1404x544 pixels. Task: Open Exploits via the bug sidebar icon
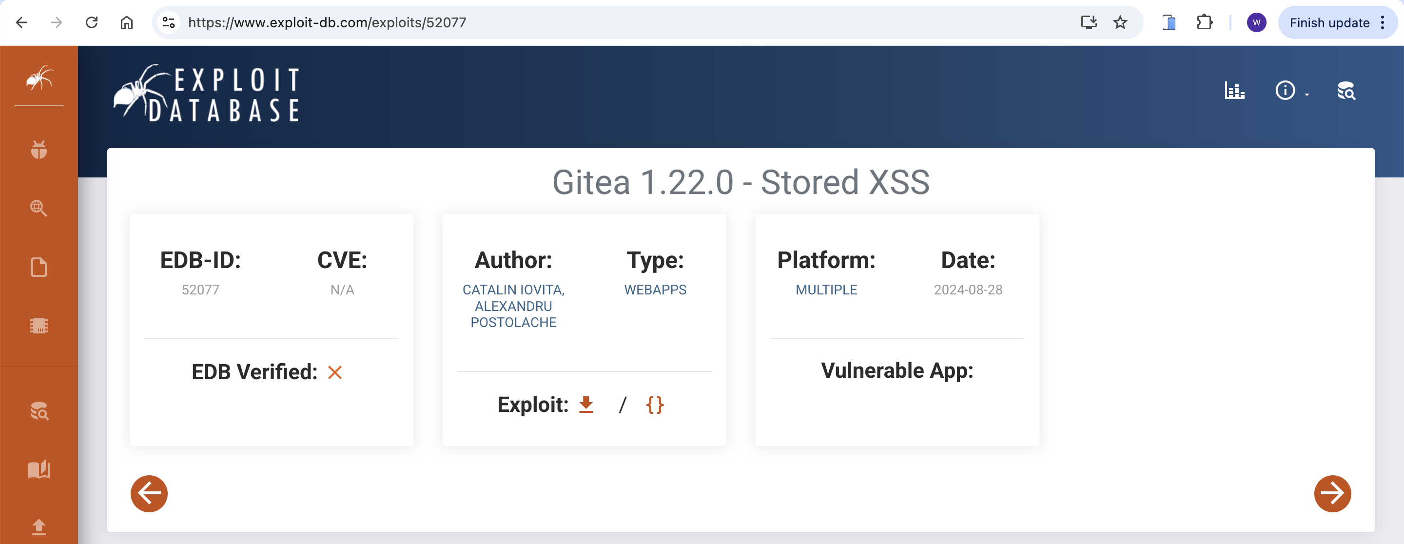[x=39, y=149]
